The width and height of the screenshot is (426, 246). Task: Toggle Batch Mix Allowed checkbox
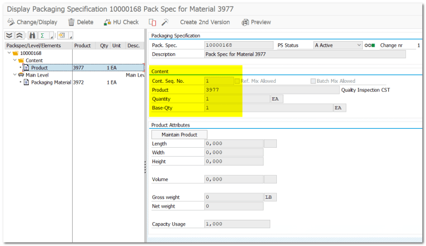313,81
